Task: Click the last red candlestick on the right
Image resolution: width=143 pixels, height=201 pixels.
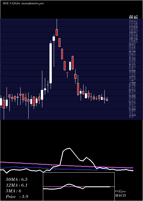Action: click(107, 100)
